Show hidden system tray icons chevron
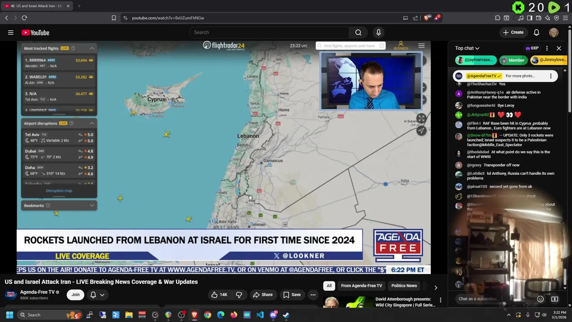 click(509, 315)
